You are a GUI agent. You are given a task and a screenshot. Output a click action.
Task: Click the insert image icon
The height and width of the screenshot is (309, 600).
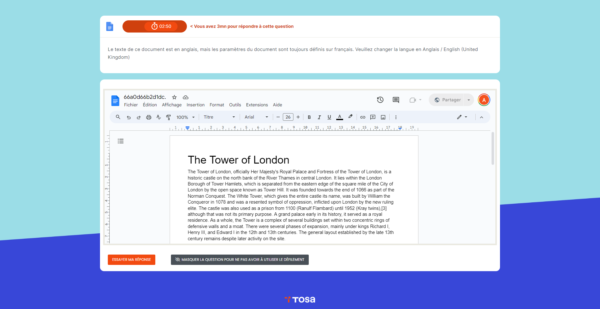click(x=383, y=117)
